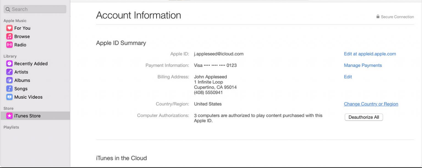Screen dimensions: 422x168
Task: Click the Store sidebar header
Action: coord(8,109)
